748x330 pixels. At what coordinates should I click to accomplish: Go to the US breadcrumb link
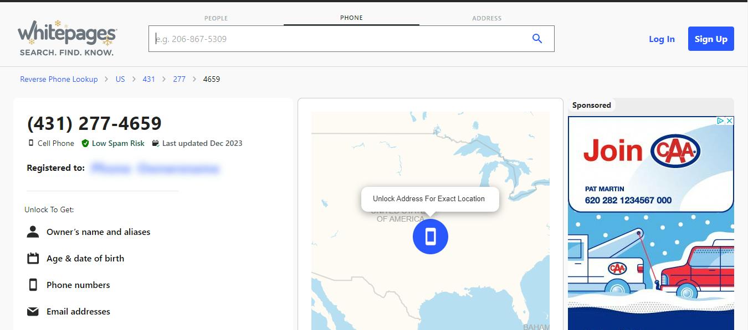[x=120, y=79]
